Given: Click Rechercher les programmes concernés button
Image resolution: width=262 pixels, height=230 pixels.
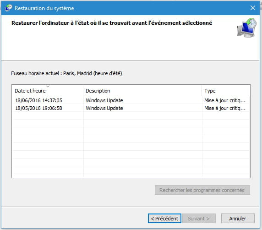Looking at the screenshot, I should [202, 190].
